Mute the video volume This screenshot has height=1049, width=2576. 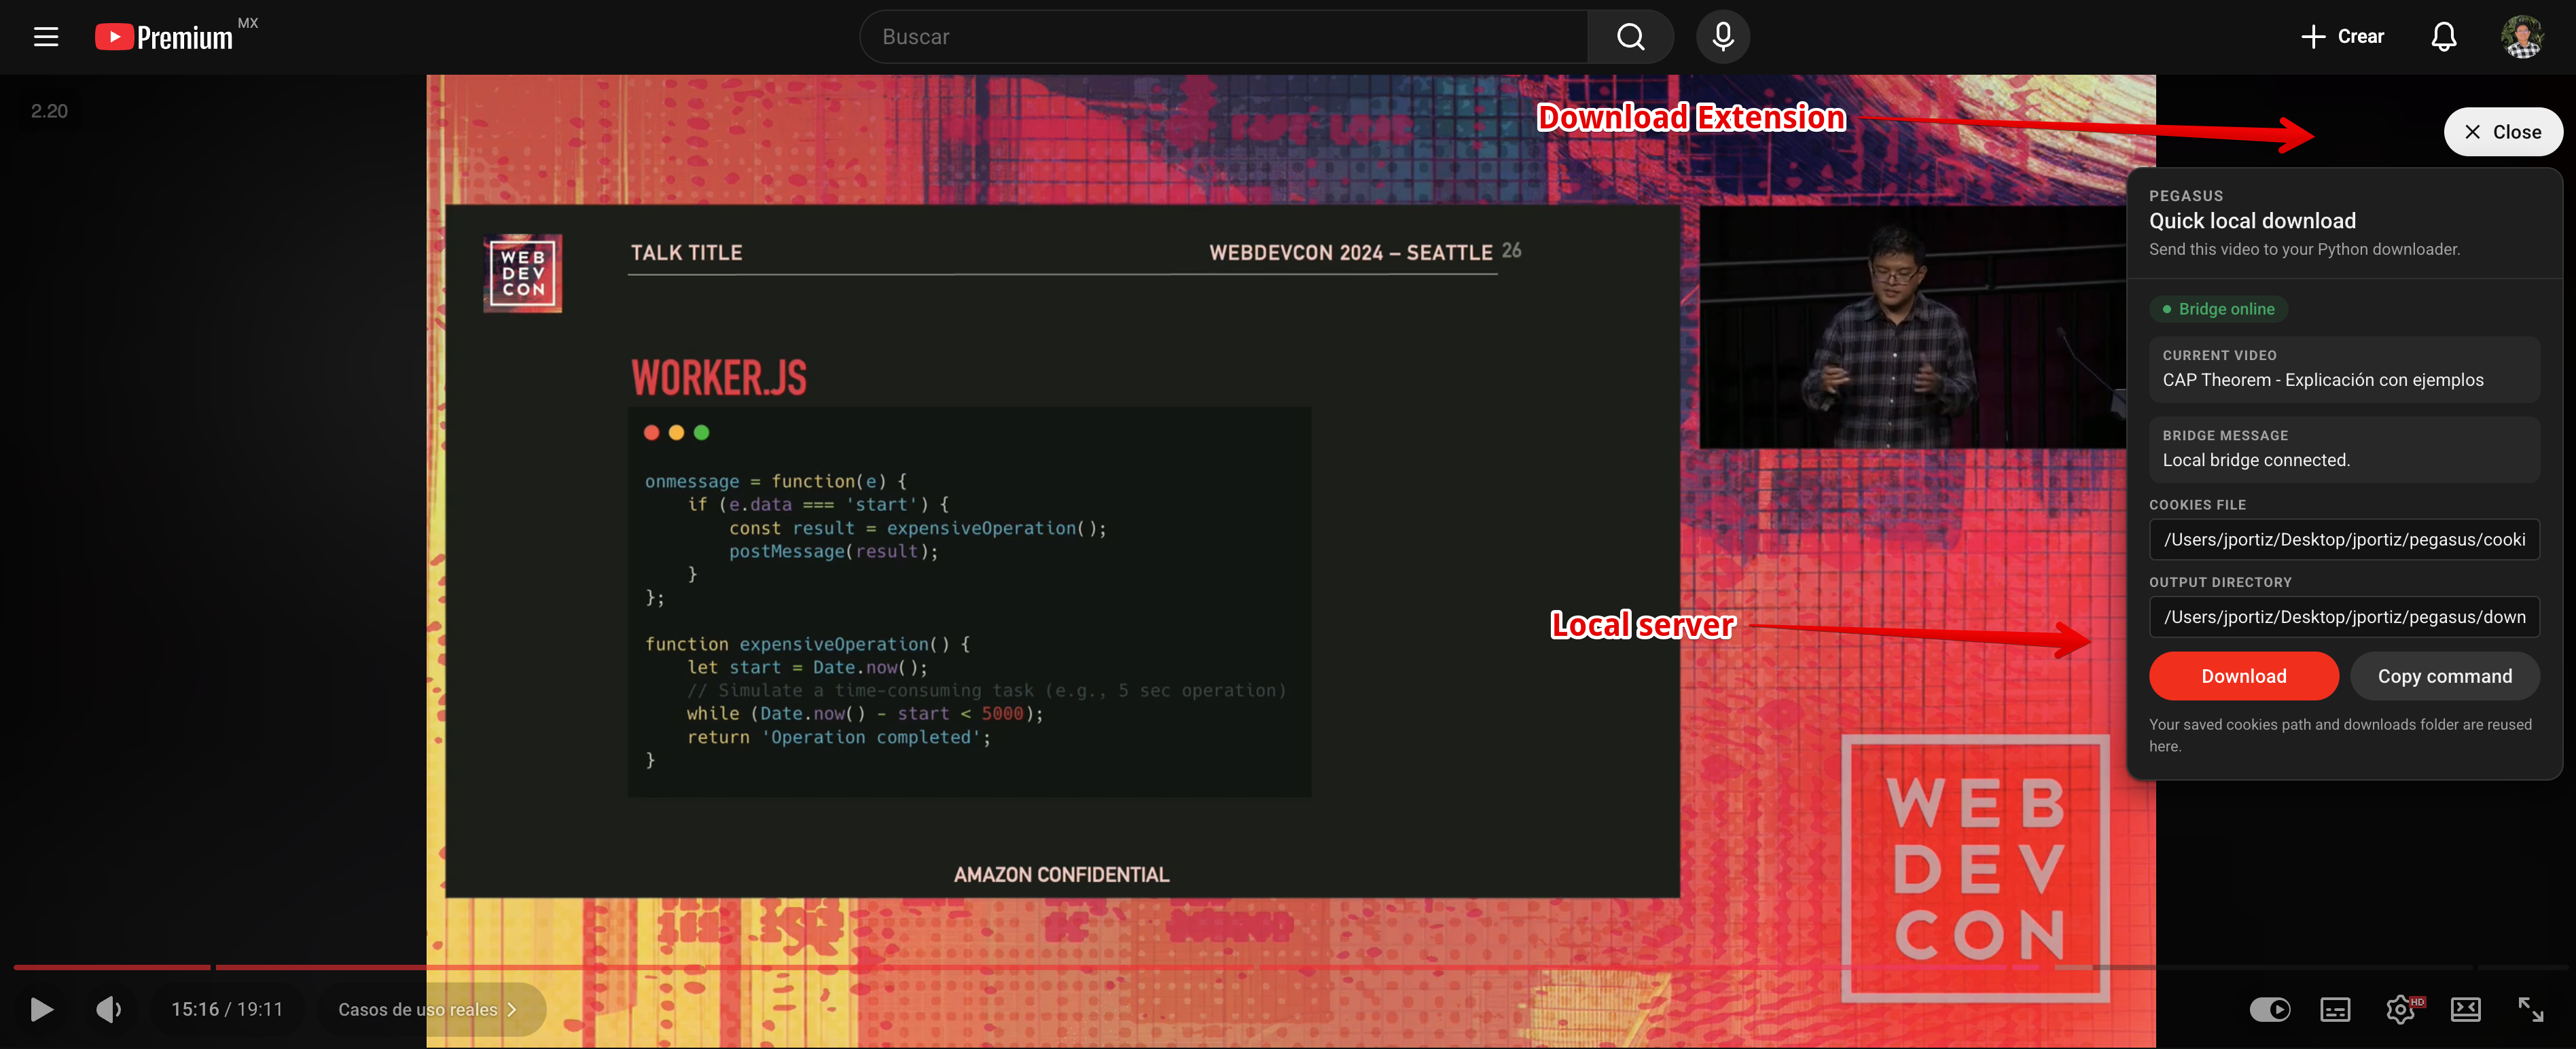[108, 1009]
